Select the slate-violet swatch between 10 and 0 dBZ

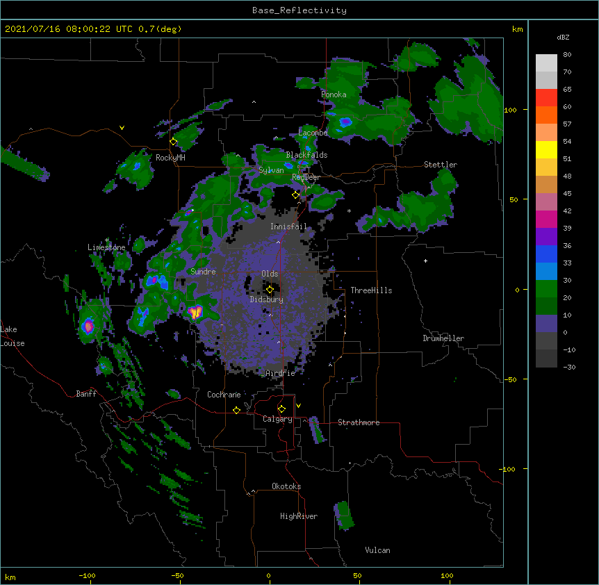(546, 324)
